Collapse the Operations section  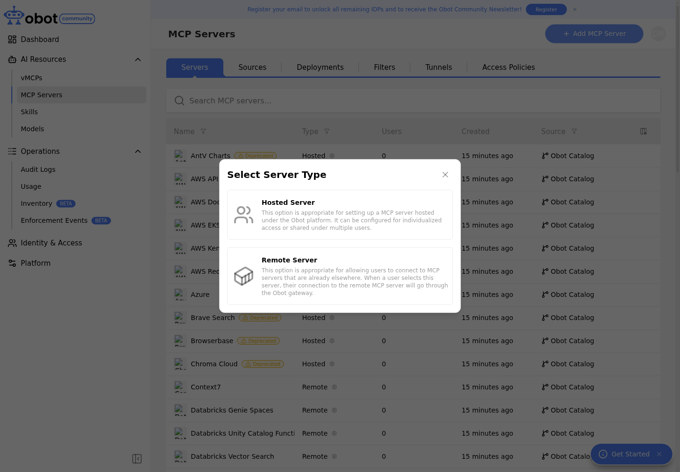pos(138,152)
